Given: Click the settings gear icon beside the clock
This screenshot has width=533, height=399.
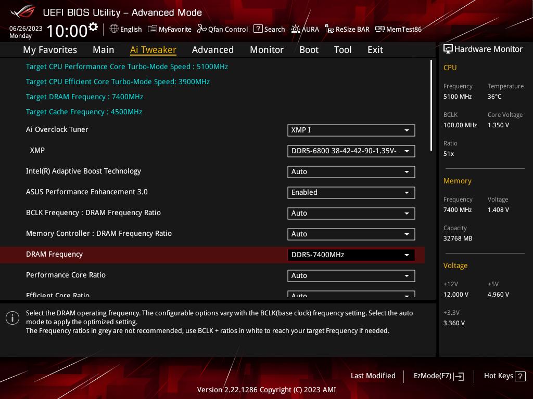Looking at the screenshot, I should (93, 26).
